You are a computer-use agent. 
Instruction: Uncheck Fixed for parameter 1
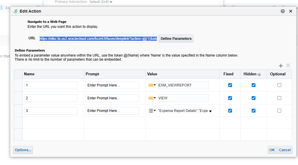coord(230,85)
